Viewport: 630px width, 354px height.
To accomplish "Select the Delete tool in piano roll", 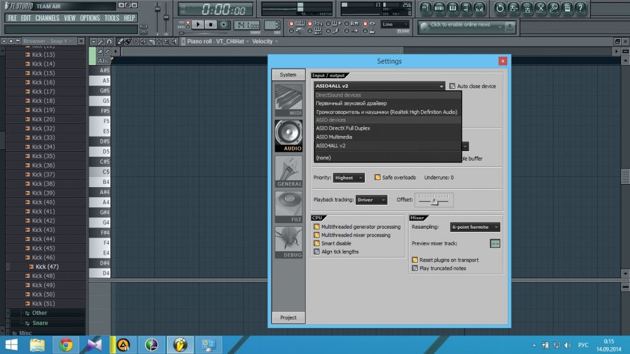I will [x=136, y=42].
